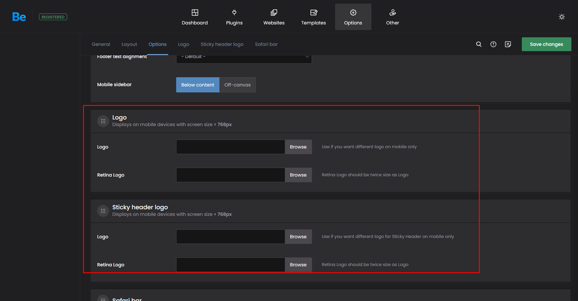Jump to the Safari bar sub-tab
The image size is (578, 301).
[266, 44]
